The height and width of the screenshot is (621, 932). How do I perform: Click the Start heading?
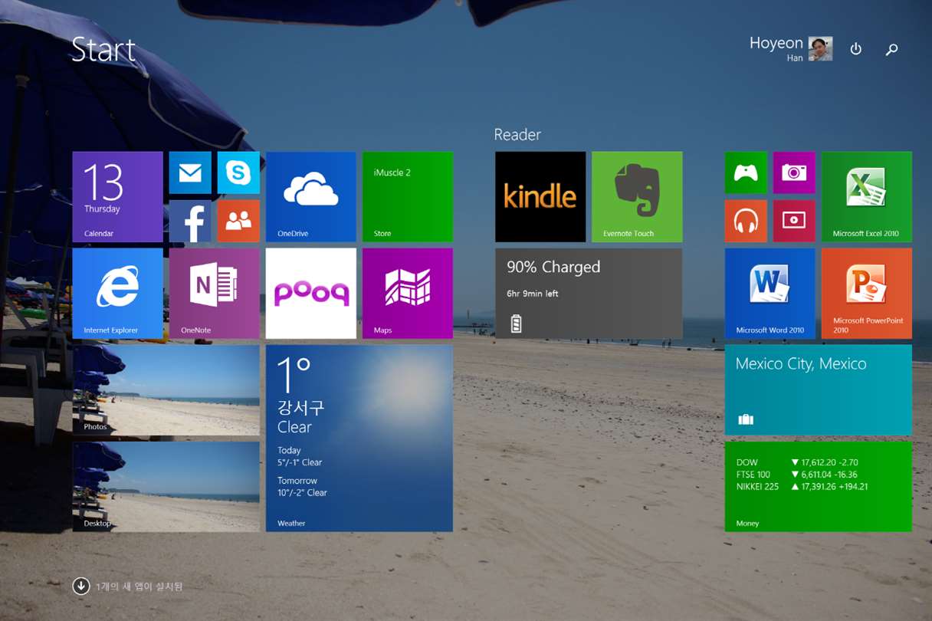(103, 50)
